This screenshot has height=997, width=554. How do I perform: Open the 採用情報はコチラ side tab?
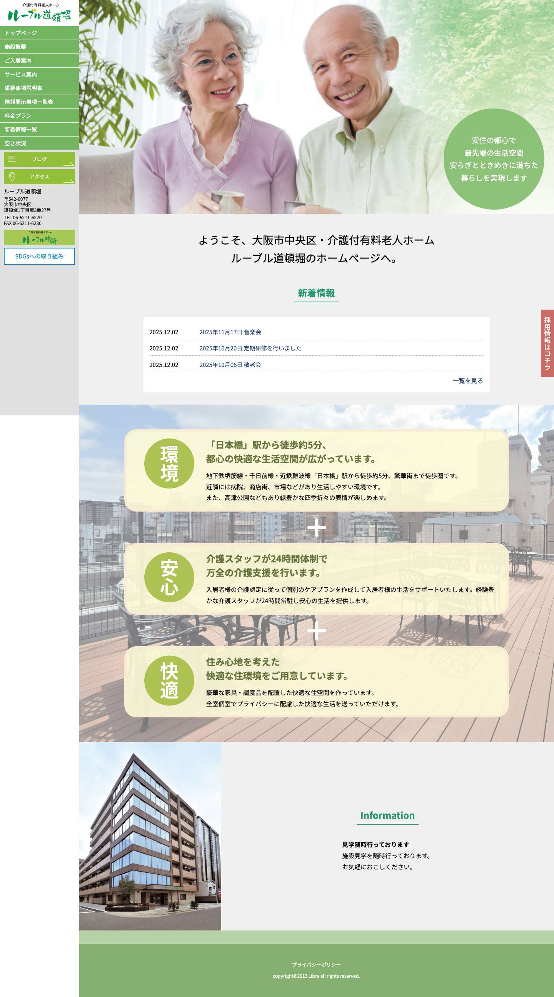547,343
